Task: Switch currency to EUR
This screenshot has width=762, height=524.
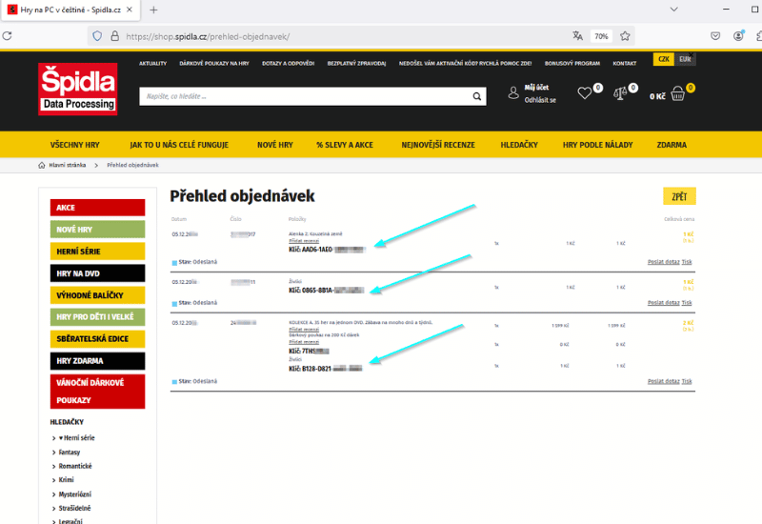Action: [x=685, y=59]
